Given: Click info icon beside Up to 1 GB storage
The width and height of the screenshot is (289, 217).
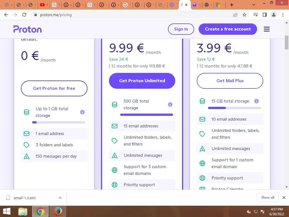Looking at the screenshot, I should coord(82,112).
